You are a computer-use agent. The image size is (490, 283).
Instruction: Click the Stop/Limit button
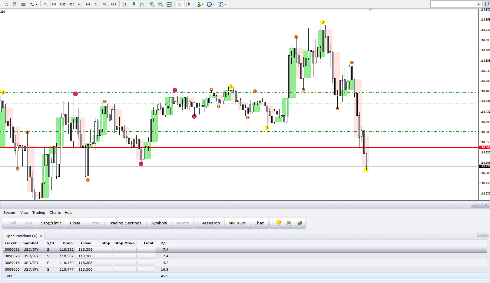(x=51, y=223)
